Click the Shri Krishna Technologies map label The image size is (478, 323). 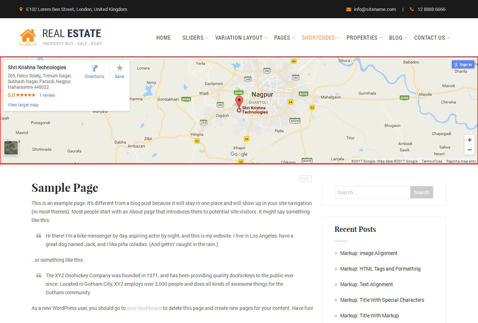coord(255,110)
